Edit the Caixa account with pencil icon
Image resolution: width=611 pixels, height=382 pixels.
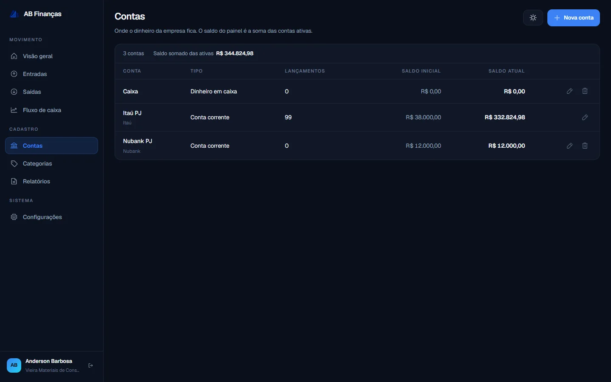pyautogui.click(x=569, y=91)
